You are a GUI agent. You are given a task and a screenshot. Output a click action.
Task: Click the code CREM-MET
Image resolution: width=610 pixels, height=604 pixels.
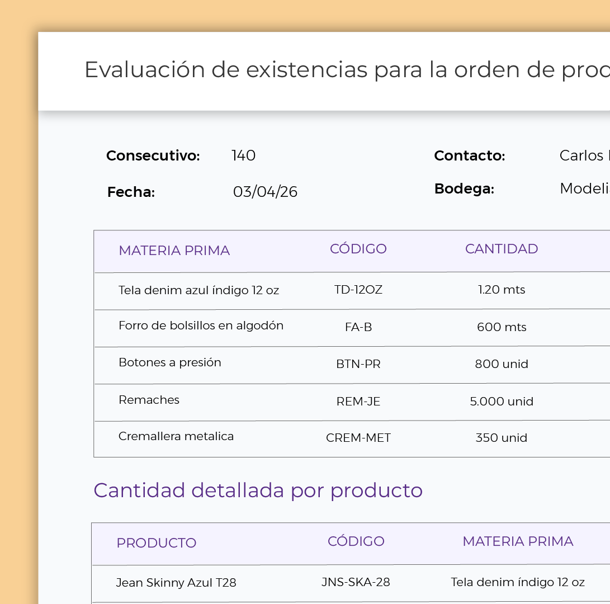tap(358, 438)
